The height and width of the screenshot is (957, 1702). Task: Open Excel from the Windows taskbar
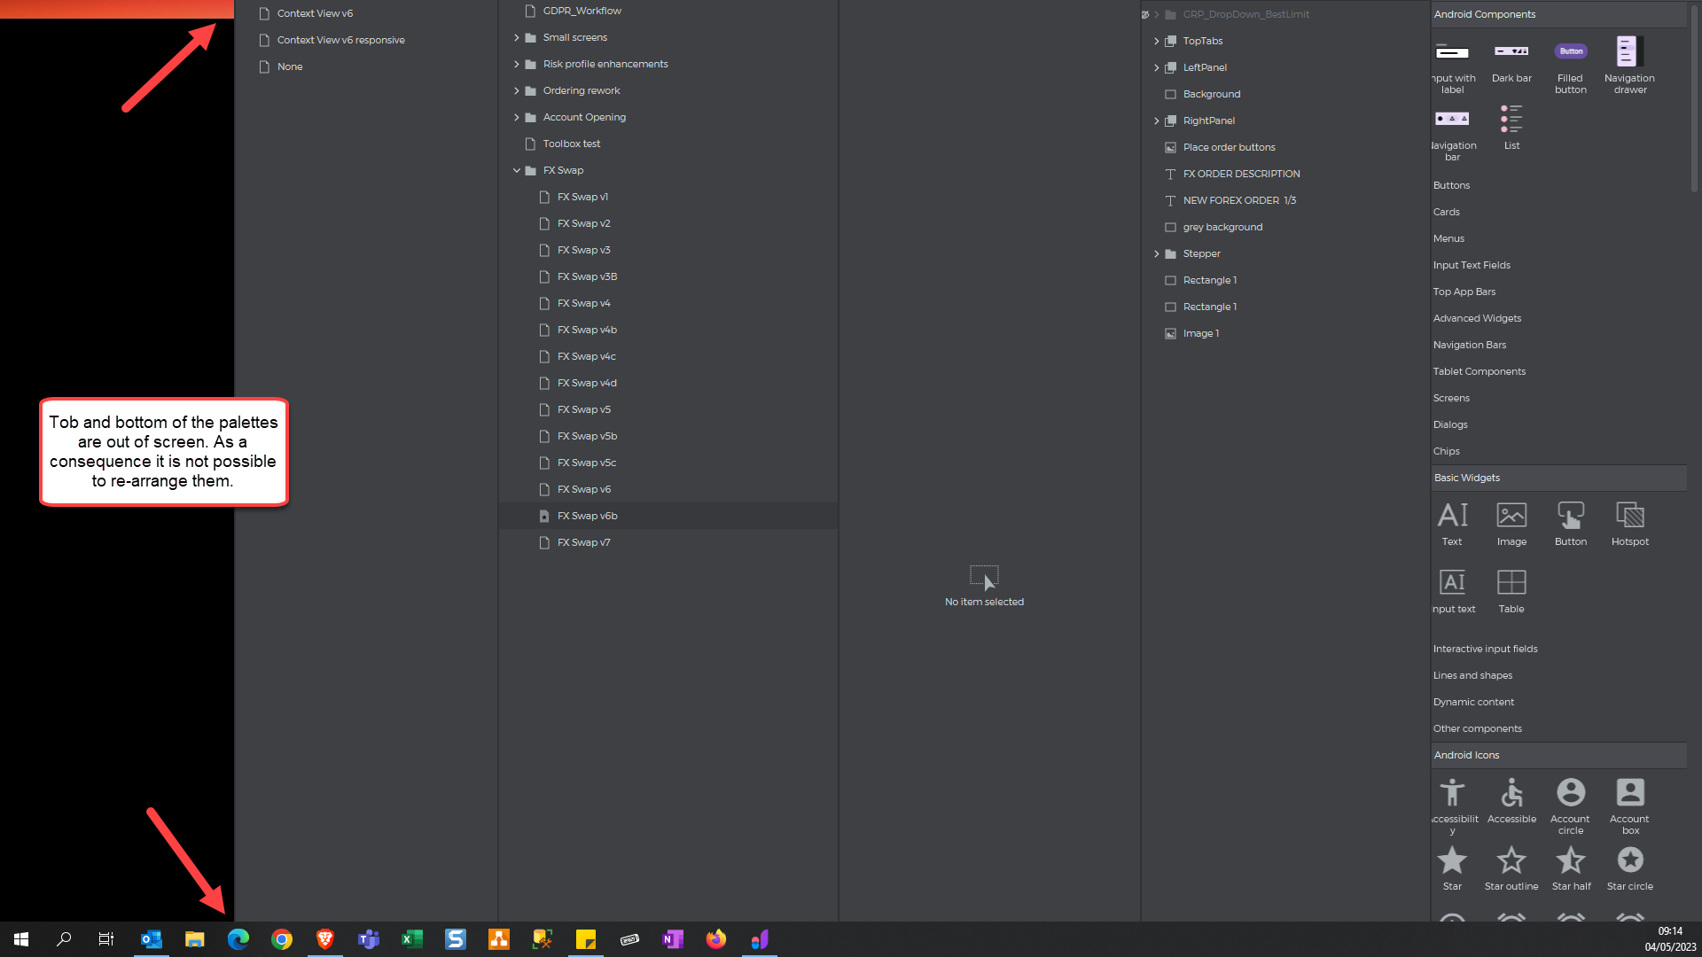[412, 939]
